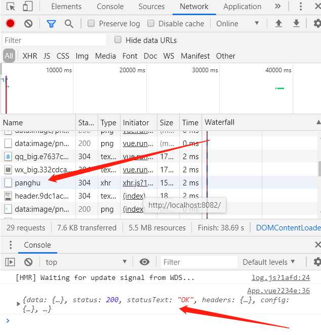Click the network request list scrollbar
321x335 pixels.
(319, 169)
